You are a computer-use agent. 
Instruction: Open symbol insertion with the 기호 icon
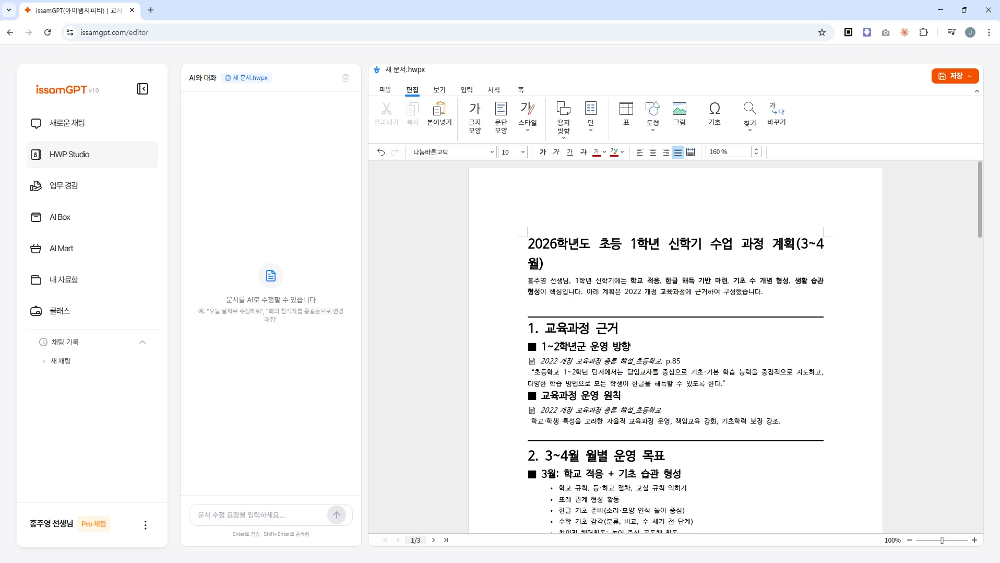[x=715, y=114]
